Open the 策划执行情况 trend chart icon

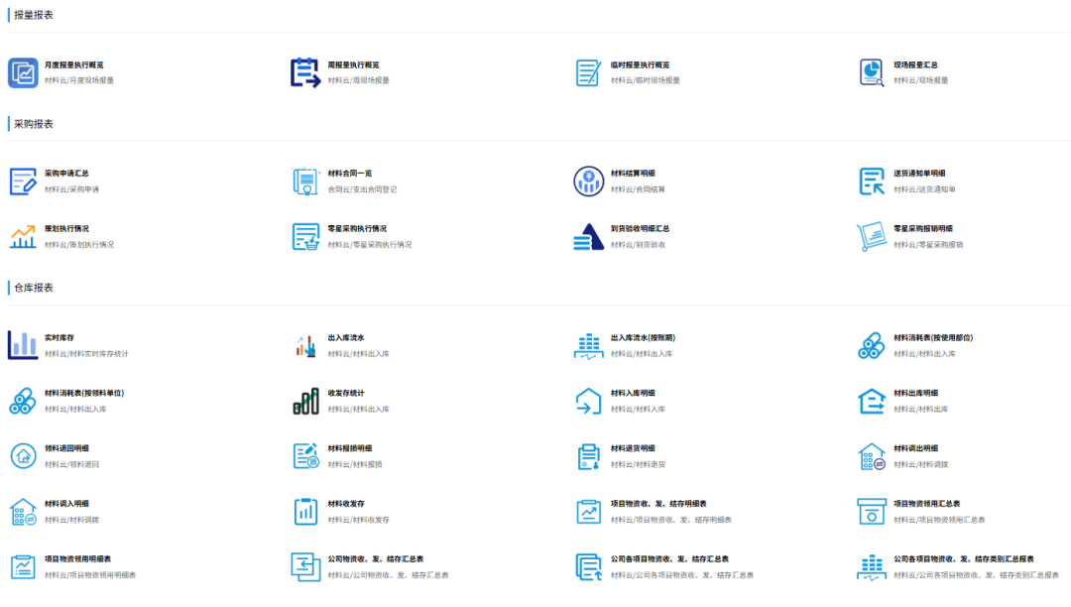(23, 237)
